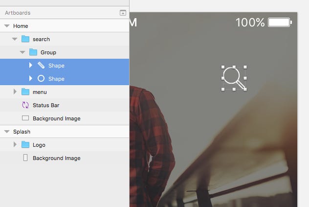
Task: Select the Group layer name
Action: [48, 52]
